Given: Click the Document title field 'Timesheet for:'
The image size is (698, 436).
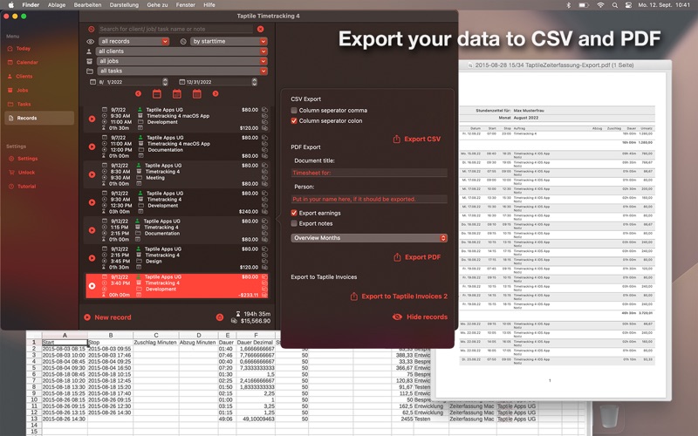Looking at the screenshot, I should click(x=369, y=173).
